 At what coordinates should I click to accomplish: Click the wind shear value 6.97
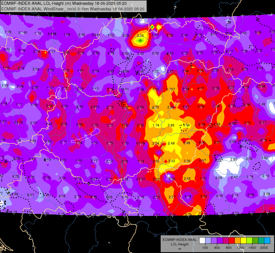31,195
